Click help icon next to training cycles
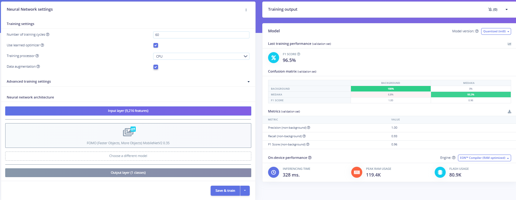The width and height of the screenshot is (516, 200). pyautogui.click(x=48, y=34)
